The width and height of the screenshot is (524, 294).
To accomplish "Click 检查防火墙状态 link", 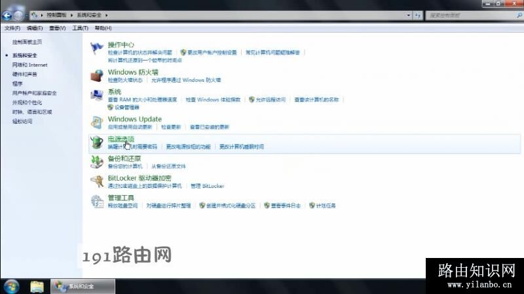I will (125, 80).
